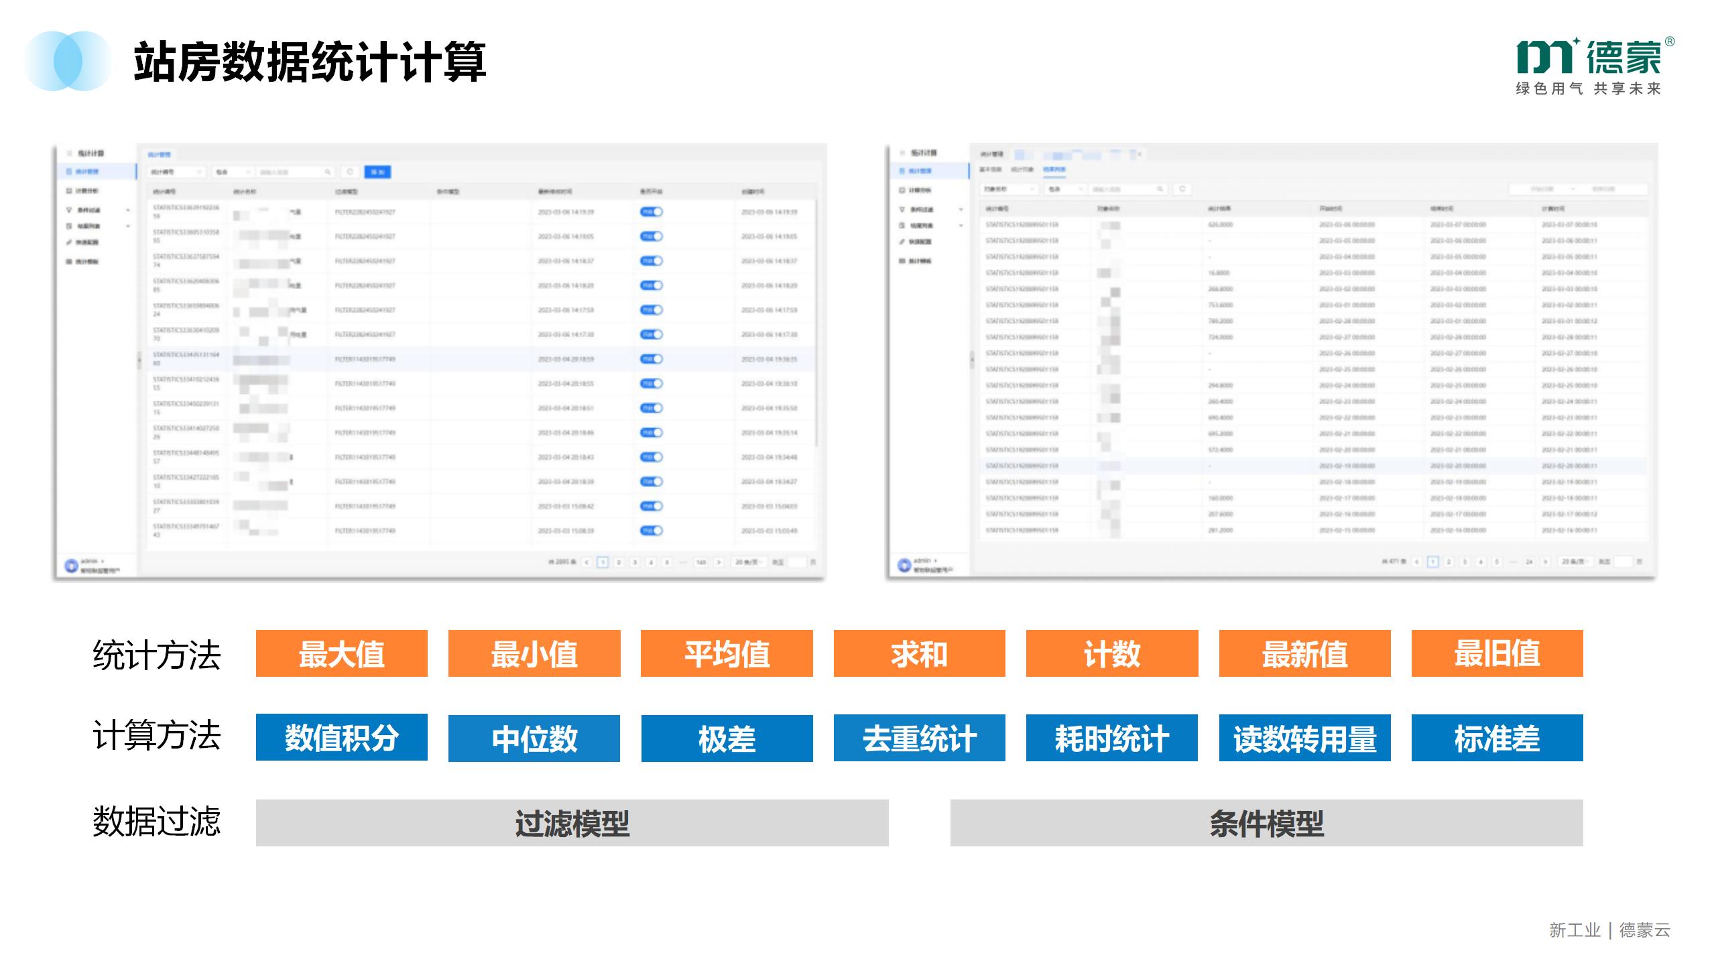Click the refresh icon button in right screenshot
The height and width of the screenshot is (965, 1716).
(x=1182, y=189)
